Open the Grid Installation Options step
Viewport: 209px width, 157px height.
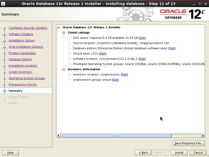pyautogui.click(x=26, y=47)
